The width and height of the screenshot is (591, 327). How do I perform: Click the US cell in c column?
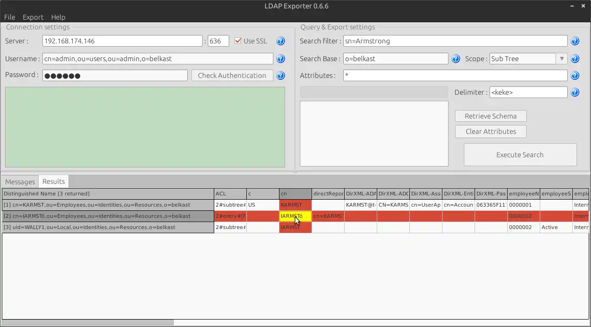pyautogui.click(x=263, y=205)
